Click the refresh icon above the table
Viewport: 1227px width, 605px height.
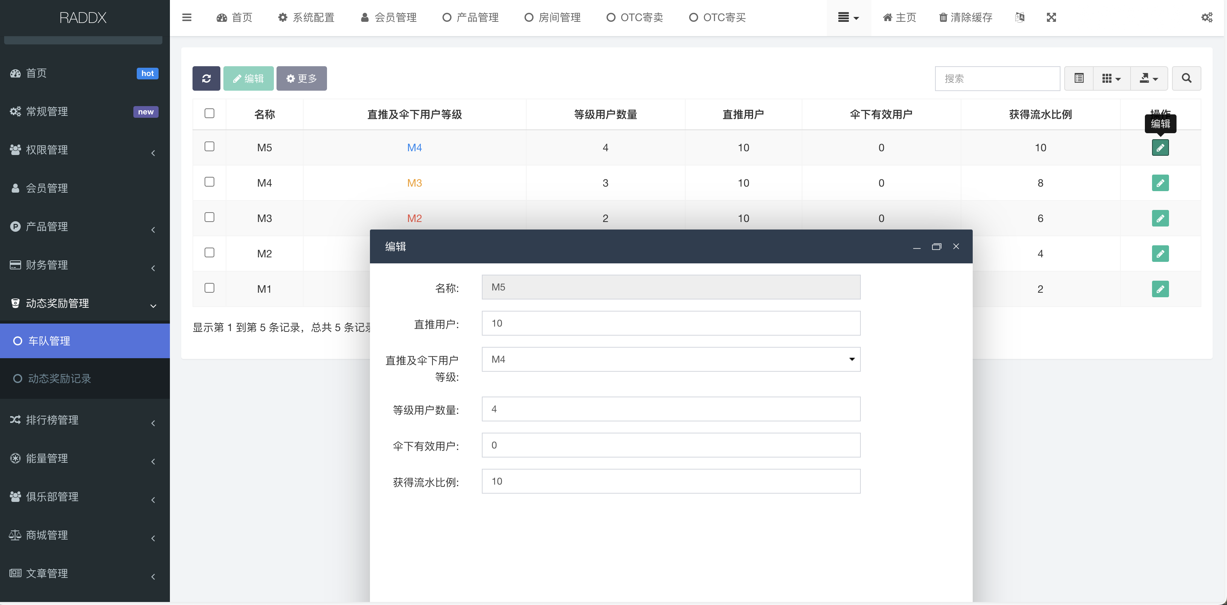(206, 78)
